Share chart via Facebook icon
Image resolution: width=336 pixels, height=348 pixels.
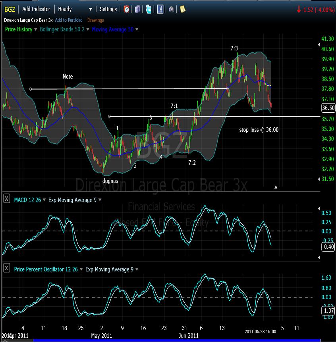point(160,9)
